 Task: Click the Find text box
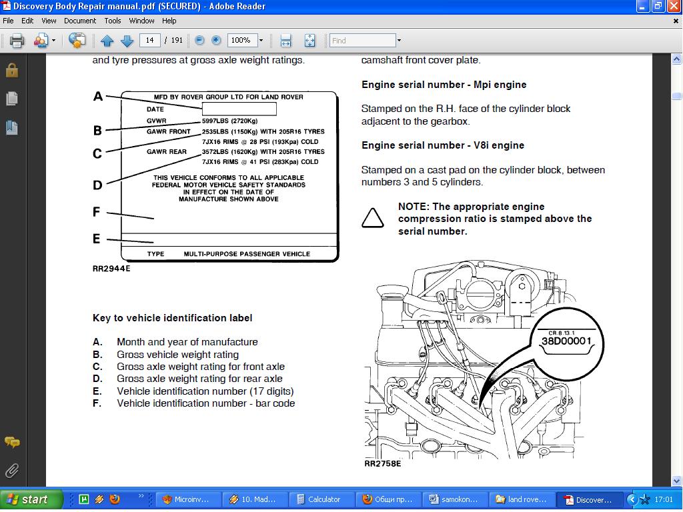[x=362, y=41]
